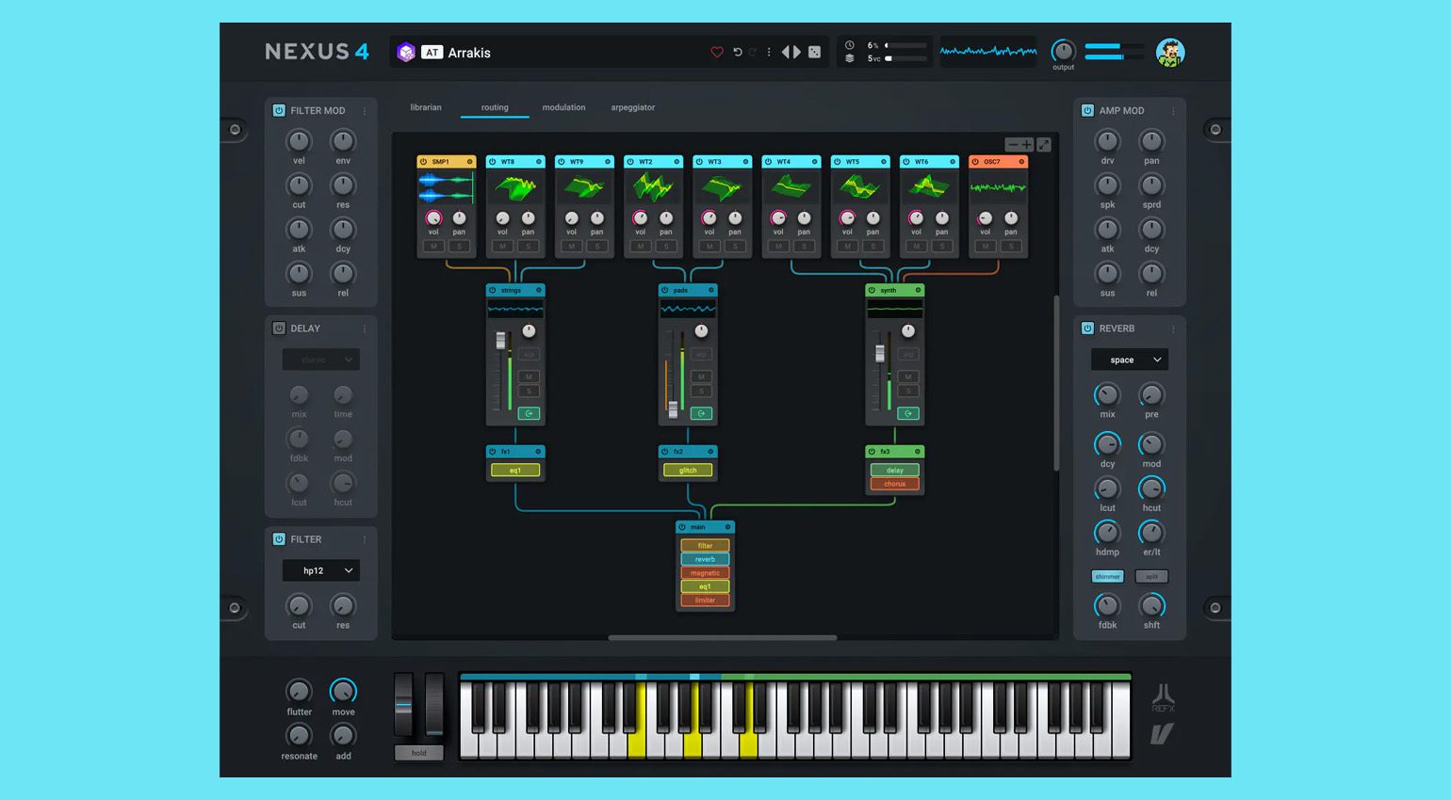The image size is (1451, 800).
Task: Open FILTER MOD panel three-dot menu
Action: (x=365, y=111)
